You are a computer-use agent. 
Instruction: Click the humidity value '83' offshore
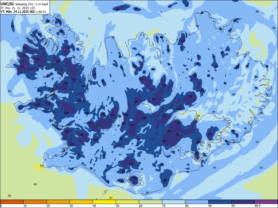[261, 168]
